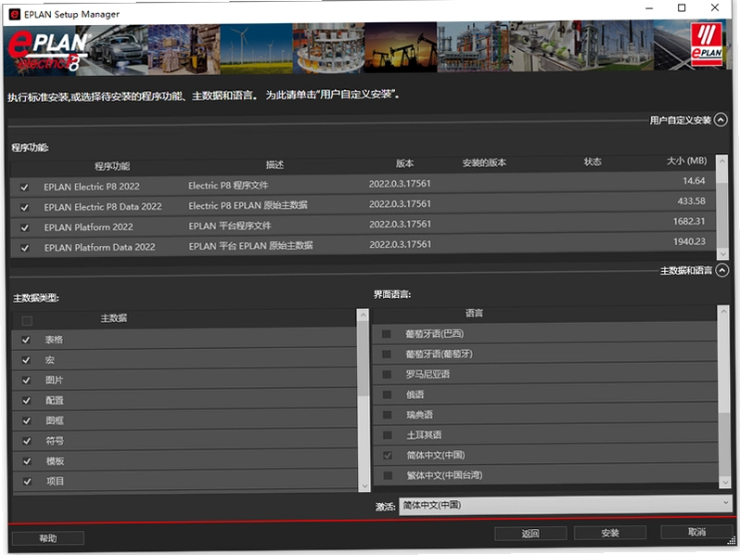
Task: Check the 俄语 language checkbox
Action: pos(387,394)
